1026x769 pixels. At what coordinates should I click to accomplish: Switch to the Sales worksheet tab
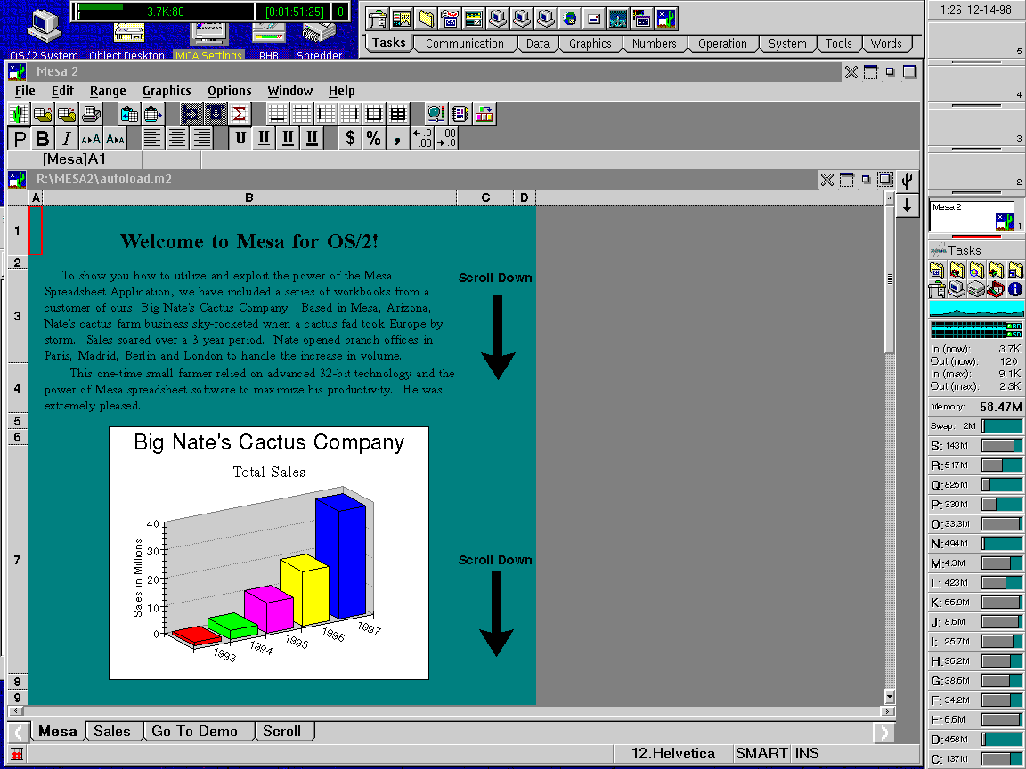112,731
